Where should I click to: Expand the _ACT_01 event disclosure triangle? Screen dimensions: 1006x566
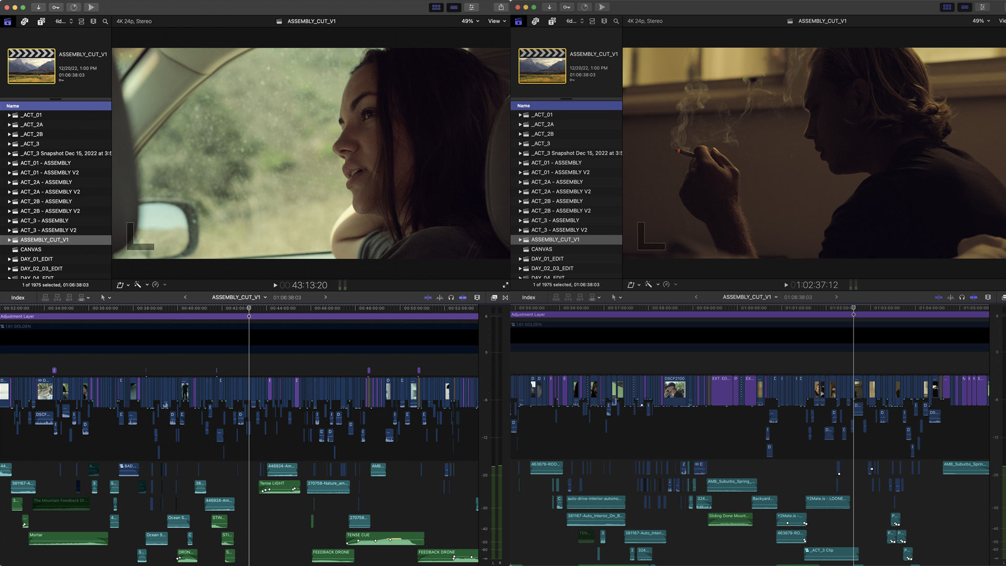[x=9, y=115]
